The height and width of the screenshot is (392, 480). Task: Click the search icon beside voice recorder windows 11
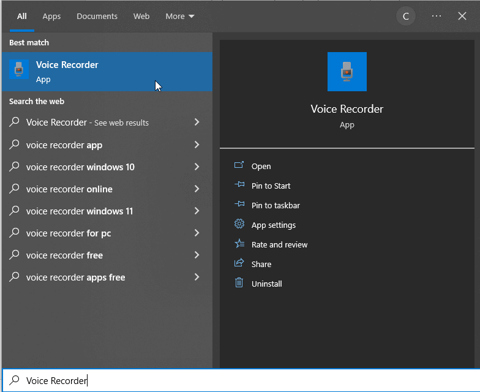point(14,211)
